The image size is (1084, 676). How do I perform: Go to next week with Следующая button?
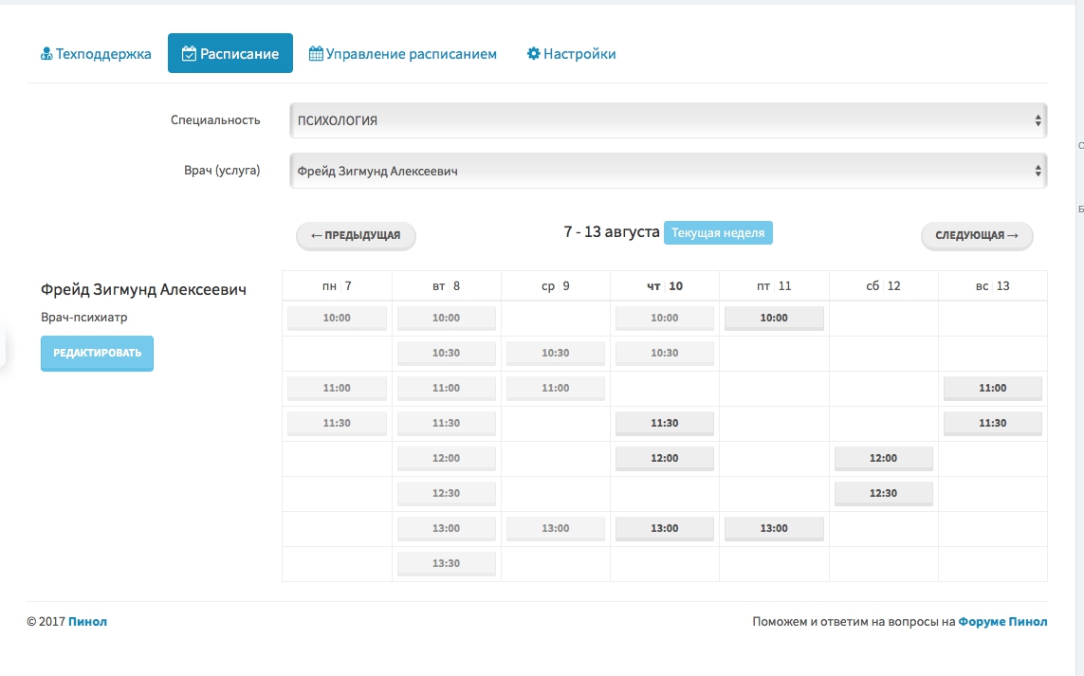point(977,235)
